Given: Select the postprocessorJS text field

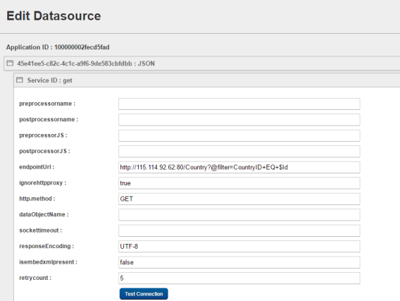Looking at the screenshot, I should [x=239, y=152].
